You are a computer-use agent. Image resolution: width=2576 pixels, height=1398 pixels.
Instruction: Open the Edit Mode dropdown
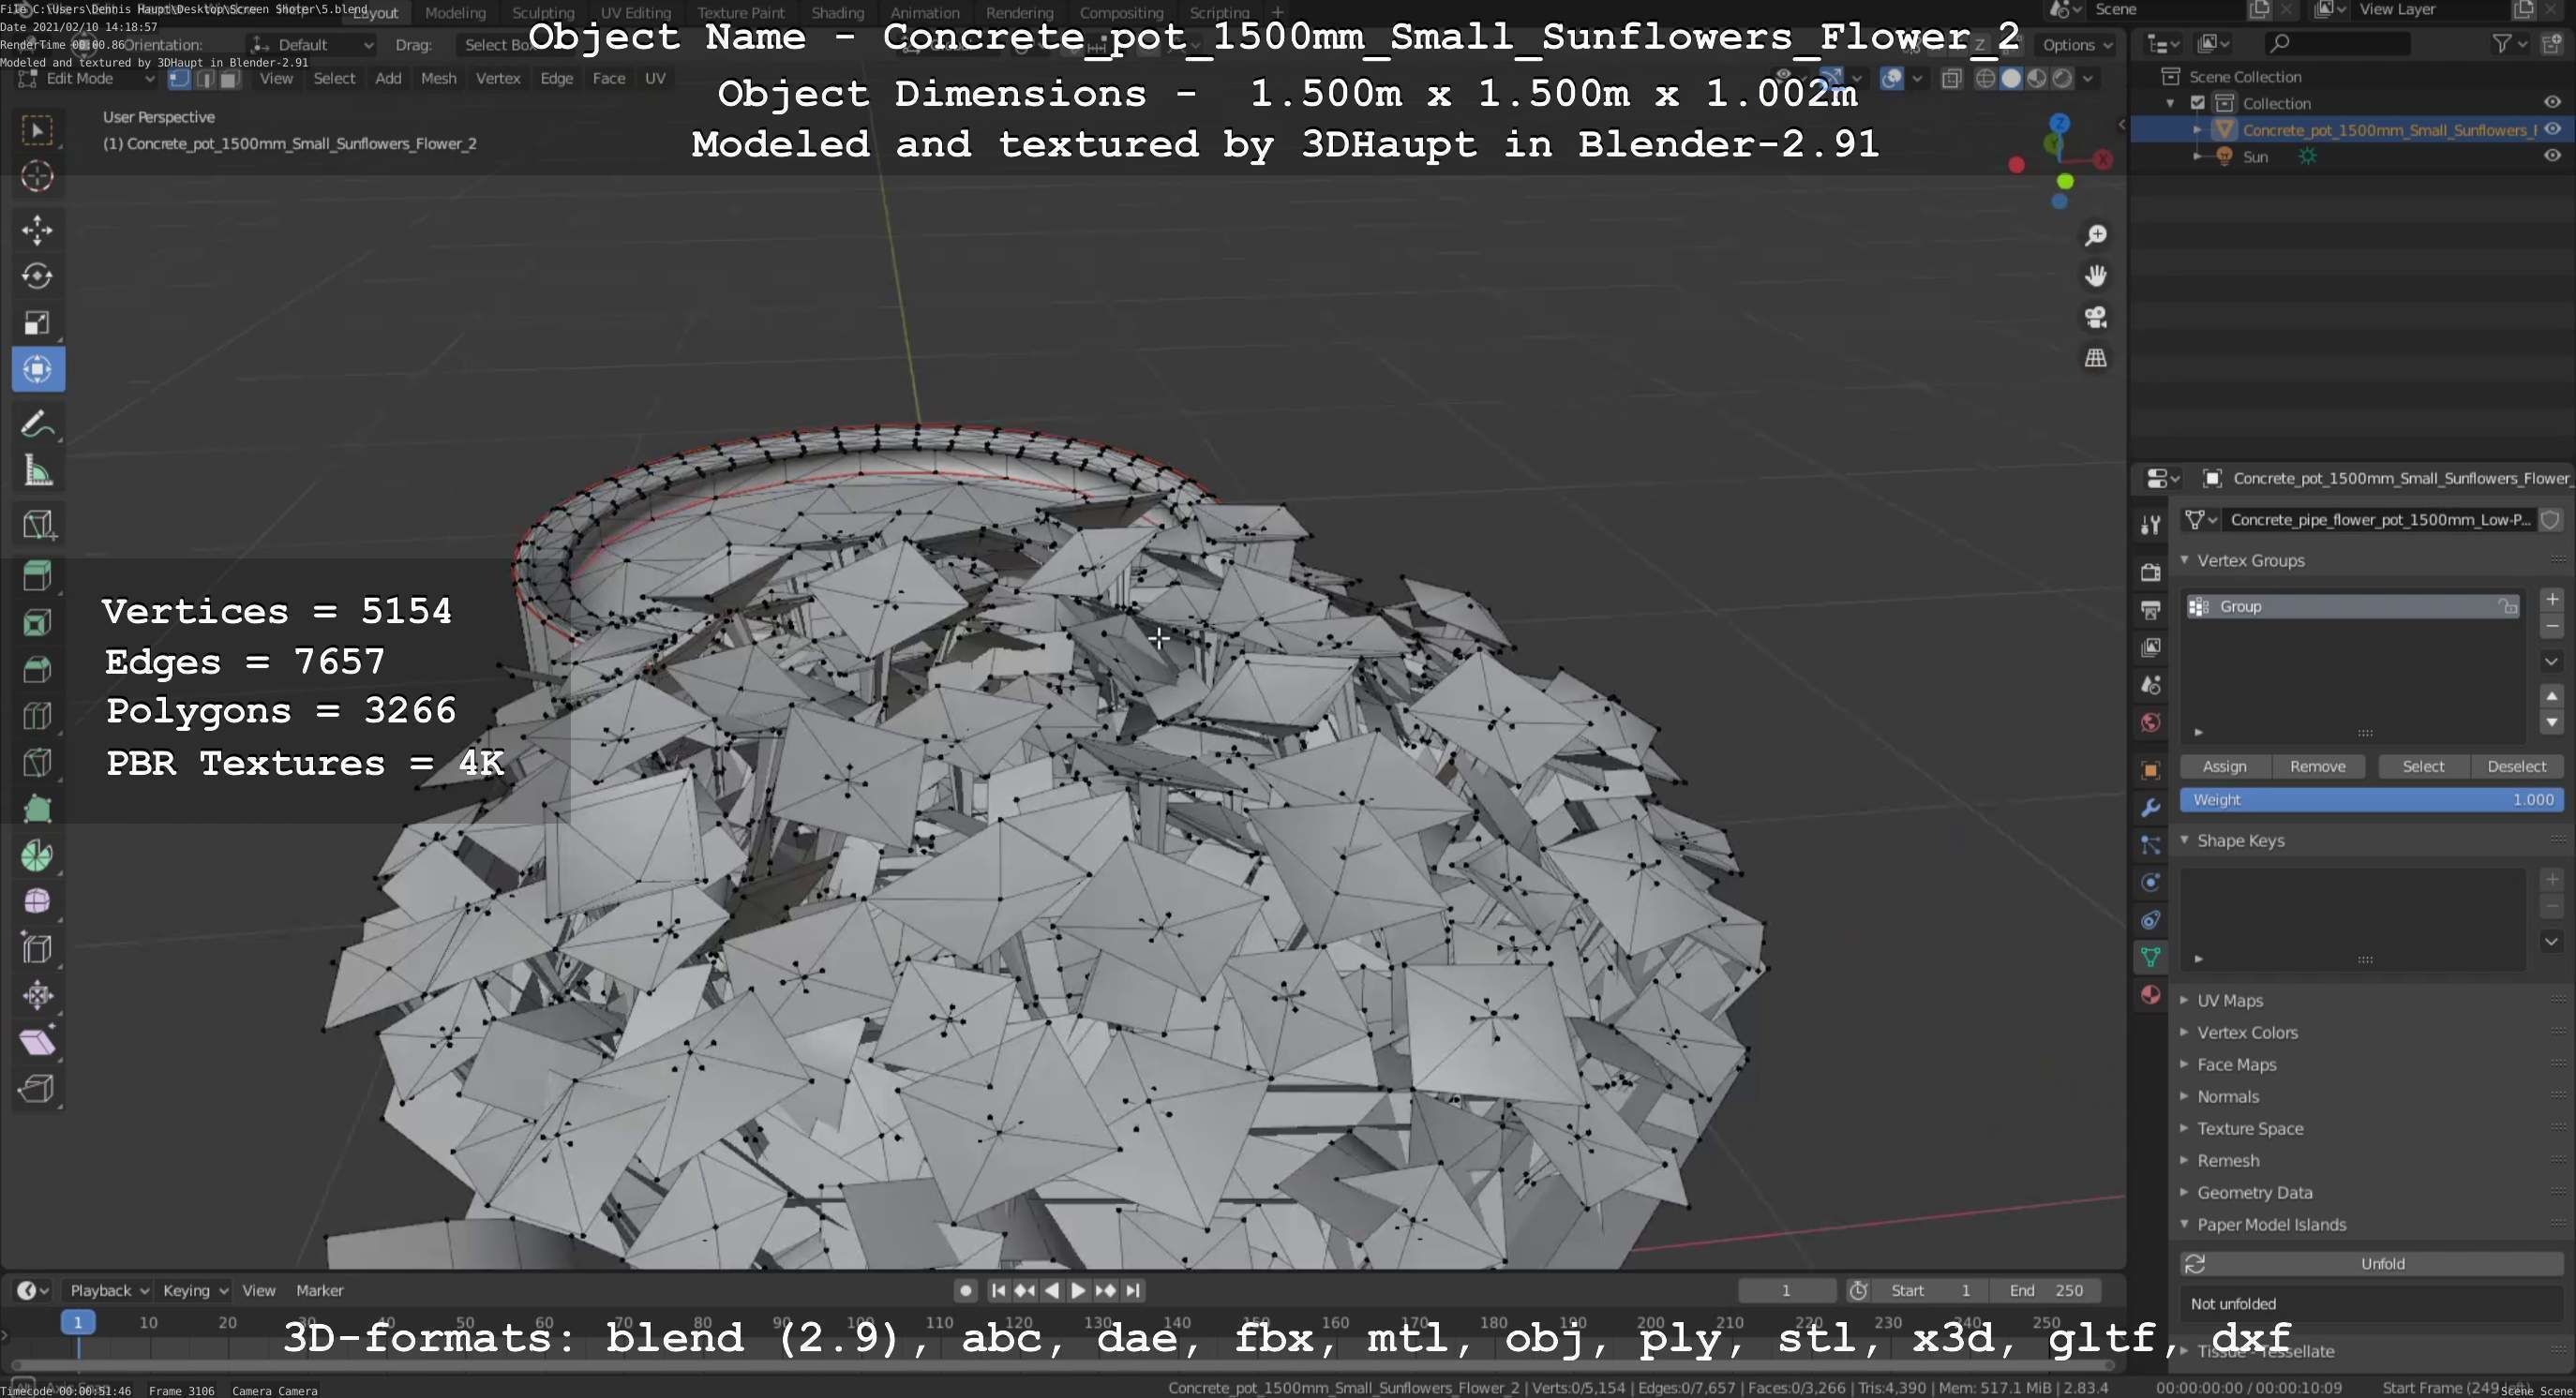[x=88, y=79]
